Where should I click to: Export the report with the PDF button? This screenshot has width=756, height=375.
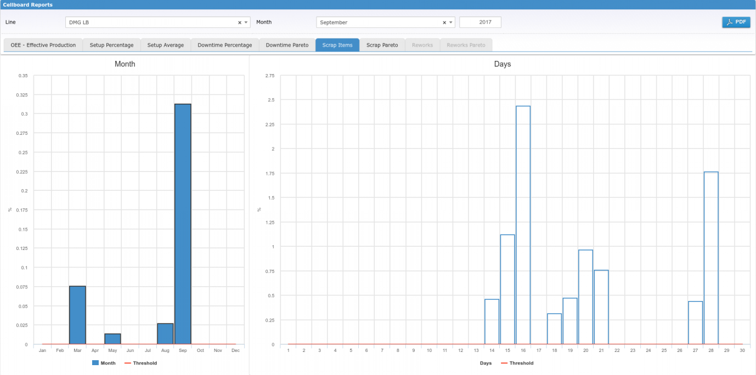click(x=736, y=22)
